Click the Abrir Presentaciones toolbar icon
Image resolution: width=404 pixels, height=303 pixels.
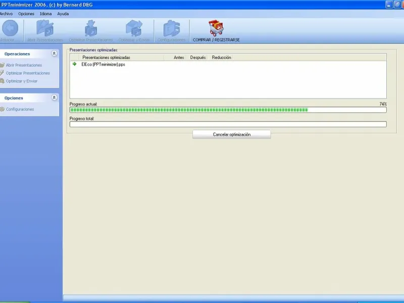point(45,28)
